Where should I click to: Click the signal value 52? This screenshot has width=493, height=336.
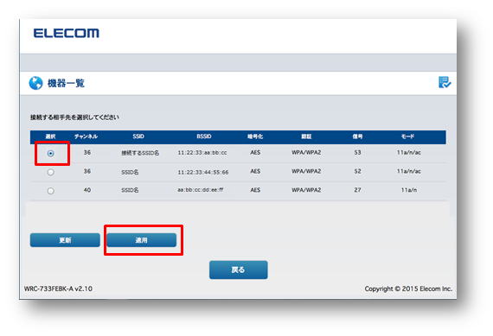[x=357, y=171]
